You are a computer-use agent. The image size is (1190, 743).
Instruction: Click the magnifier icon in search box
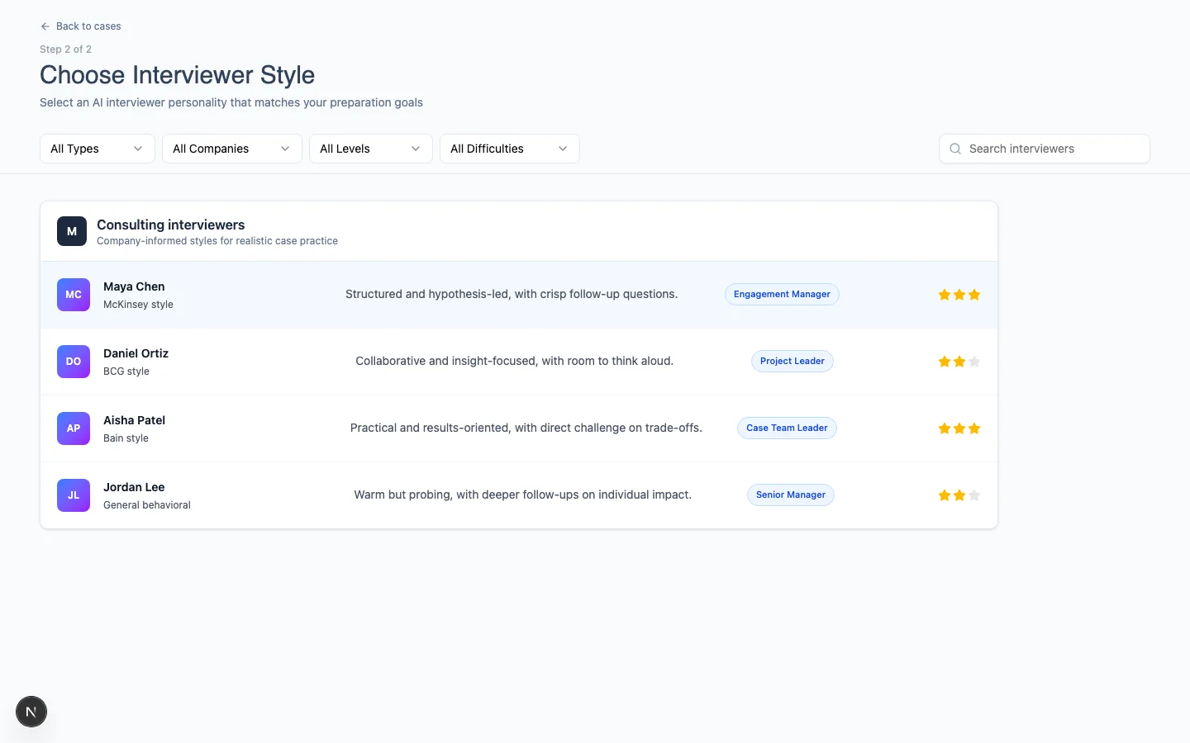(955, 149)
